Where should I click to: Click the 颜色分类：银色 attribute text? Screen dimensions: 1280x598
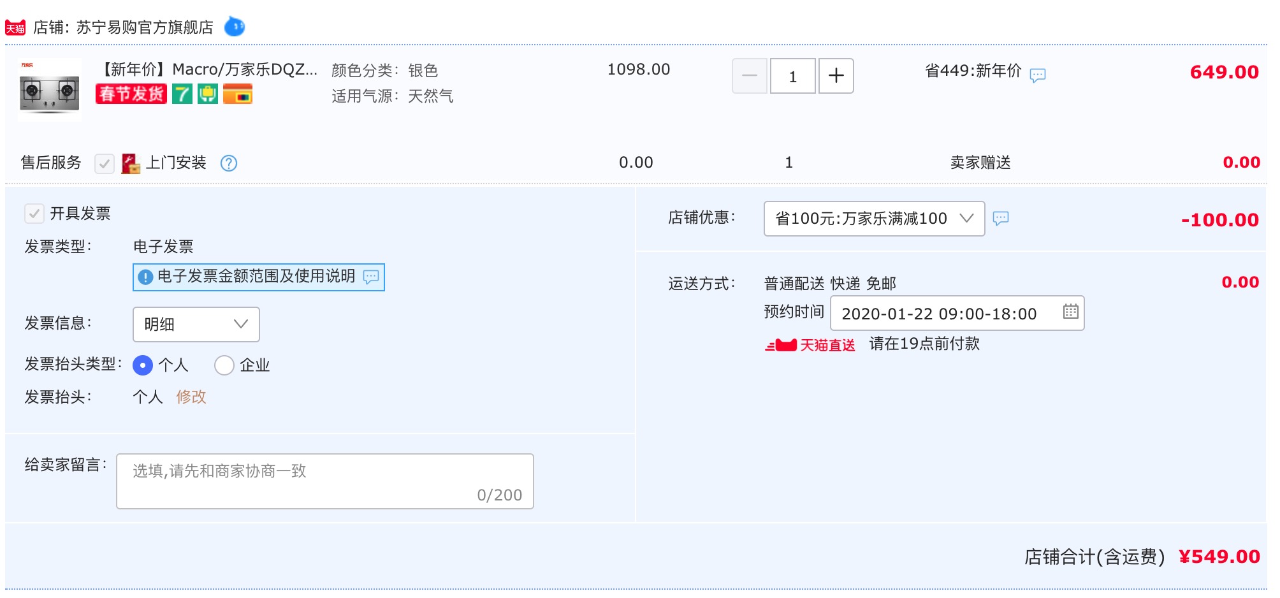coord(385,70)
